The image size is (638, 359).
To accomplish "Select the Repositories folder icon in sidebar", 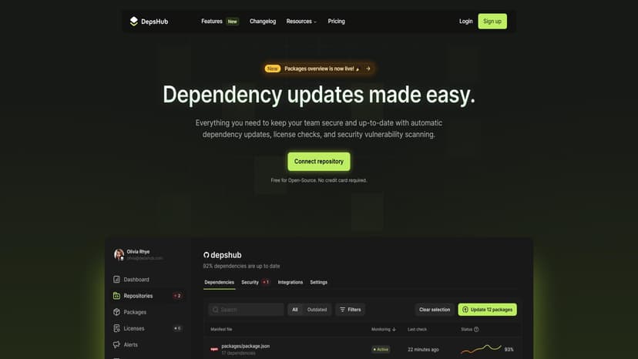I will pyautogui.click(x=117, y=296).
